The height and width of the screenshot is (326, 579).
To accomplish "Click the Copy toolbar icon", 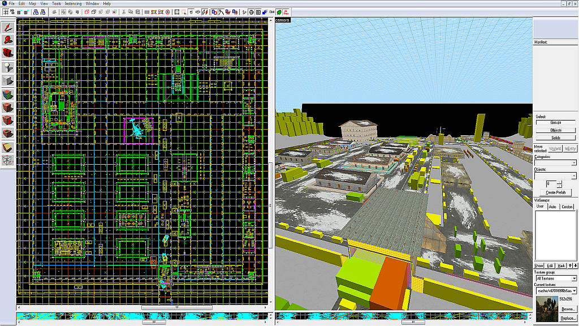I will 131,12.
